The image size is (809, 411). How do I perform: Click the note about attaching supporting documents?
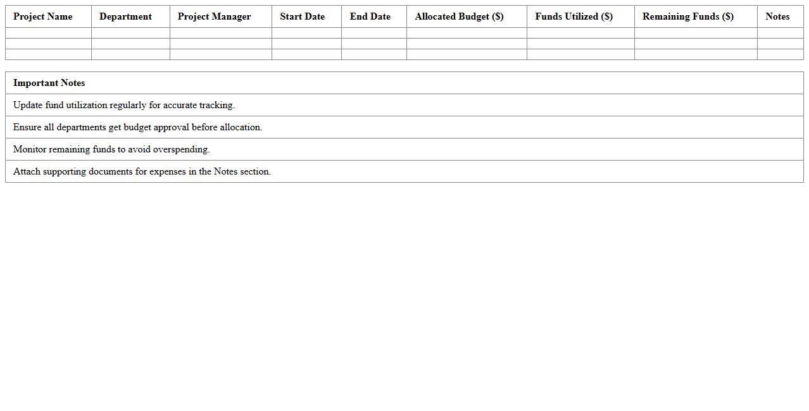(142, 171)
